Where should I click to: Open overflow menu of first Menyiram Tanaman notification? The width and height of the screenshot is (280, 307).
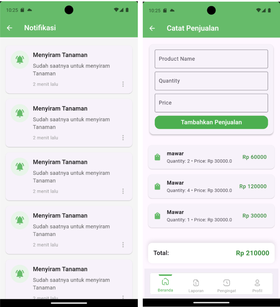[x=123, y=84]
